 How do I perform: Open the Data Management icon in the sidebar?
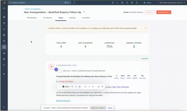point(4,59)
